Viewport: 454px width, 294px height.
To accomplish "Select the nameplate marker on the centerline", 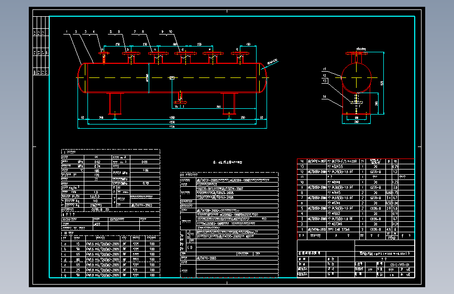I will (172, 77).
